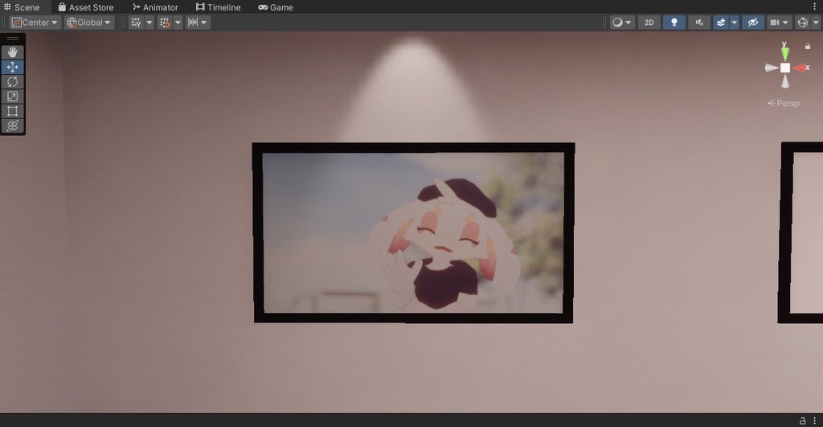Image resolution: width=823 pixels, height=427 pixels.
Task: Toggle grid snapping magnet button
Action: (165, 23)
